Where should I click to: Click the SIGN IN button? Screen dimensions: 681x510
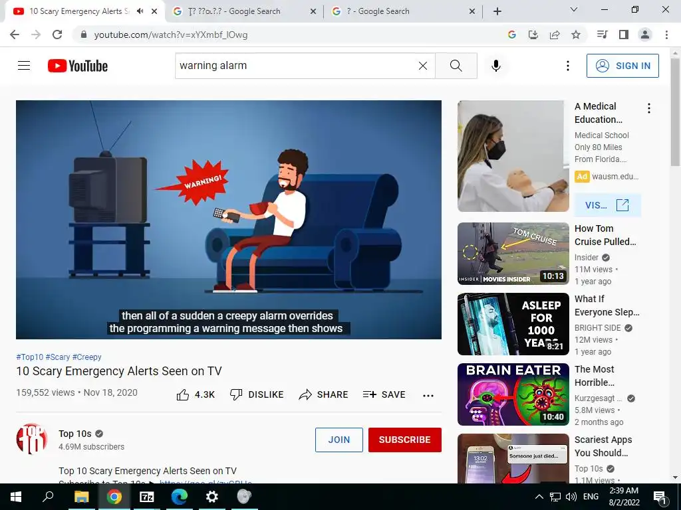click(622, 66)
